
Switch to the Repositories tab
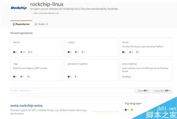[21, 24]
